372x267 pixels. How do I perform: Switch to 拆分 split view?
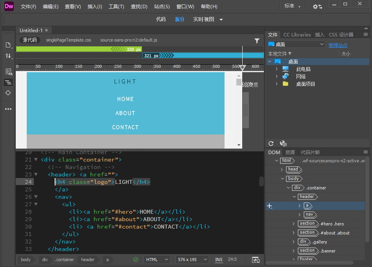click(180, 19)
